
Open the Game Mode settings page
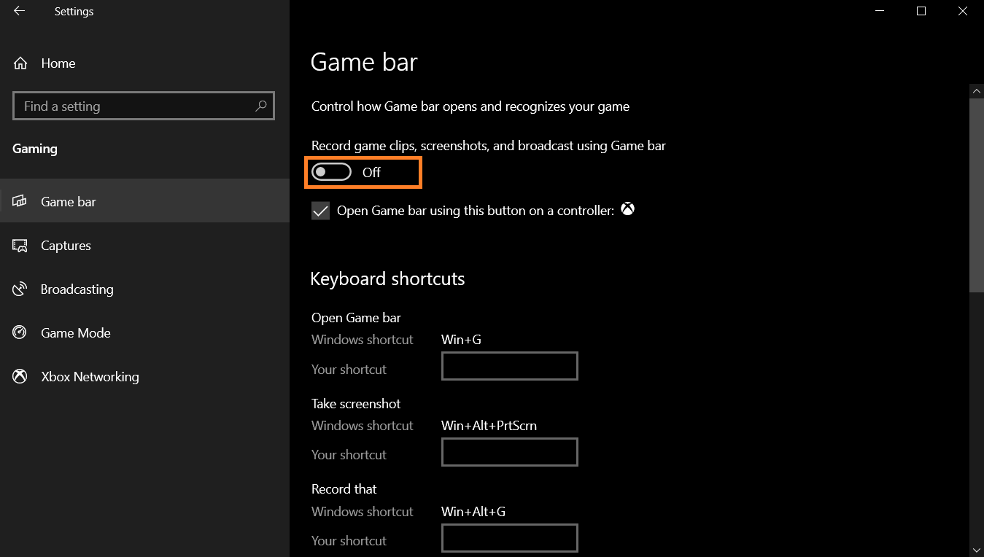click(144, 332)
